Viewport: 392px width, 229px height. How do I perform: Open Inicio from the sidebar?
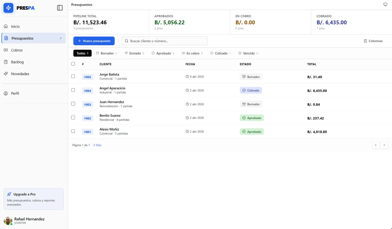[x=15, y=26]
